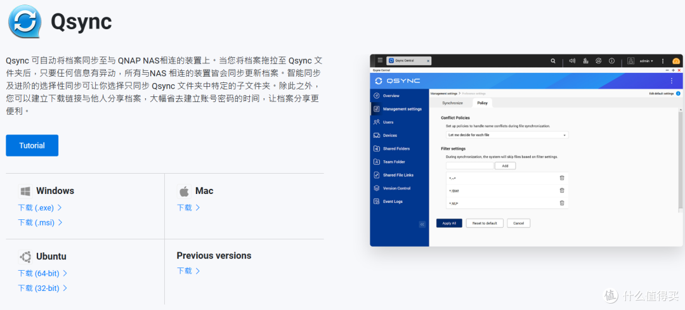685x310 pixels.
Task: Click the Ubuntu platform icon
Action: click(25, 257)
